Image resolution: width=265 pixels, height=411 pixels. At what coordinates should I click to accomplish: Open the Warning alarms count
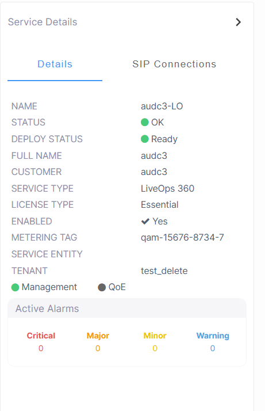click(x=213, y=348)
